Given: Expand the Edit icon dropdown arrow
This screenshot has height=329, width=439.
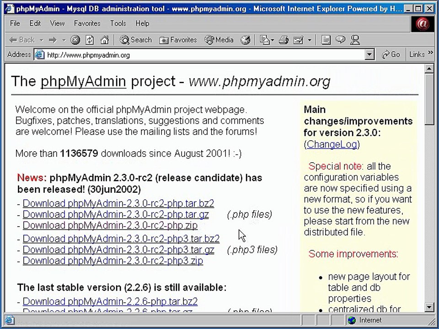Looking at the screenshot, I should tap(310, 40).
